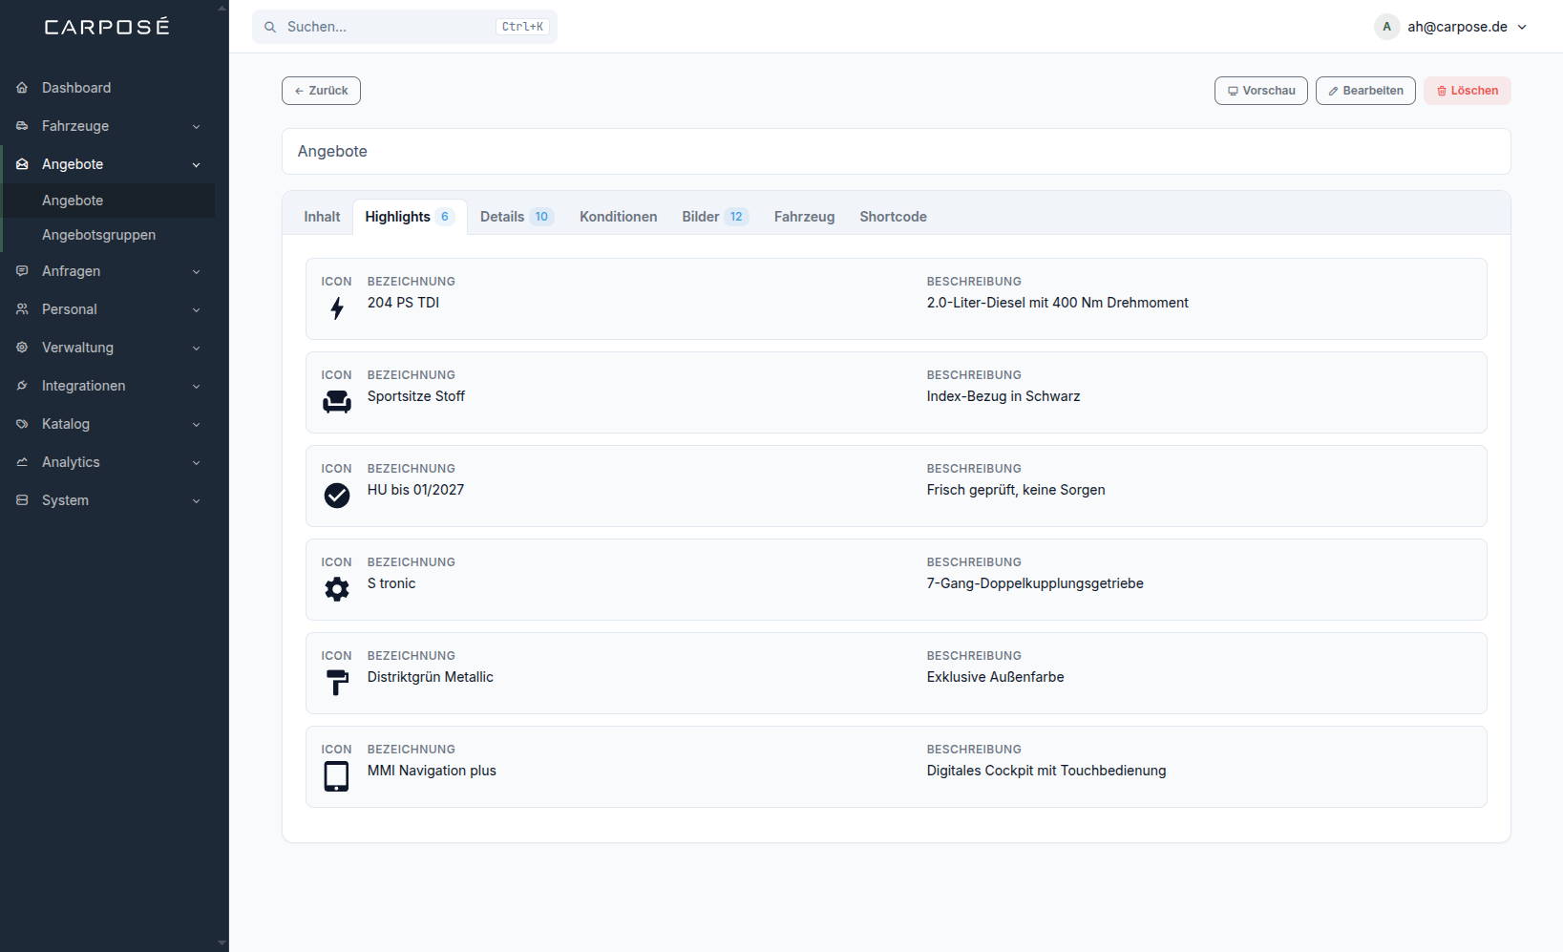Go back with the Zurück button
Screen dimensions: 1563x952
(321, 91)
